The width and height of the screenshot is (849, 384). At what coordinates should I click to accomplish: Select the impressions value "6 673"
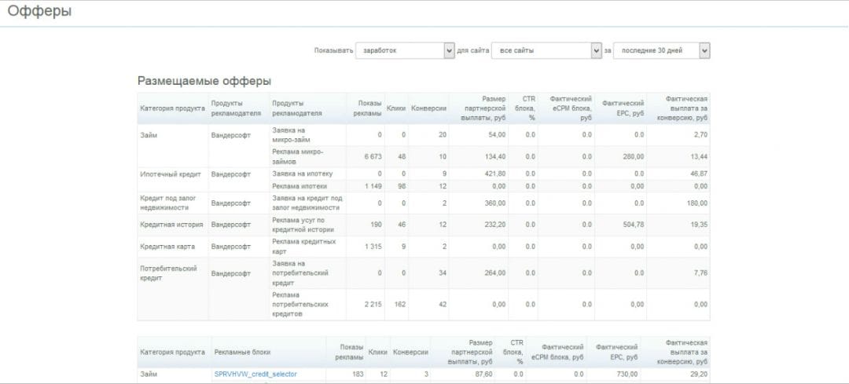[x=372, y=156]
